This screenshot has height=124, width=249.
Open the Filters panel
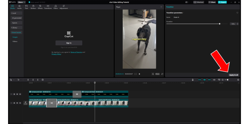55,7
